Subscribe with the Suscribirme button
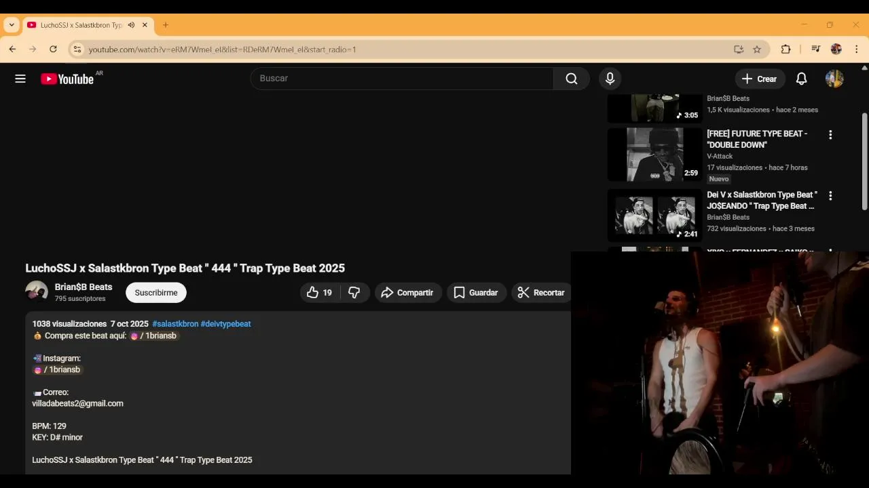 156,293
